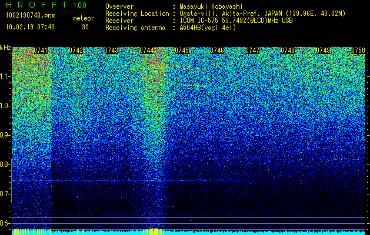Click the 0745 time marker
The image size is (370, 235).
coord(182,51)
